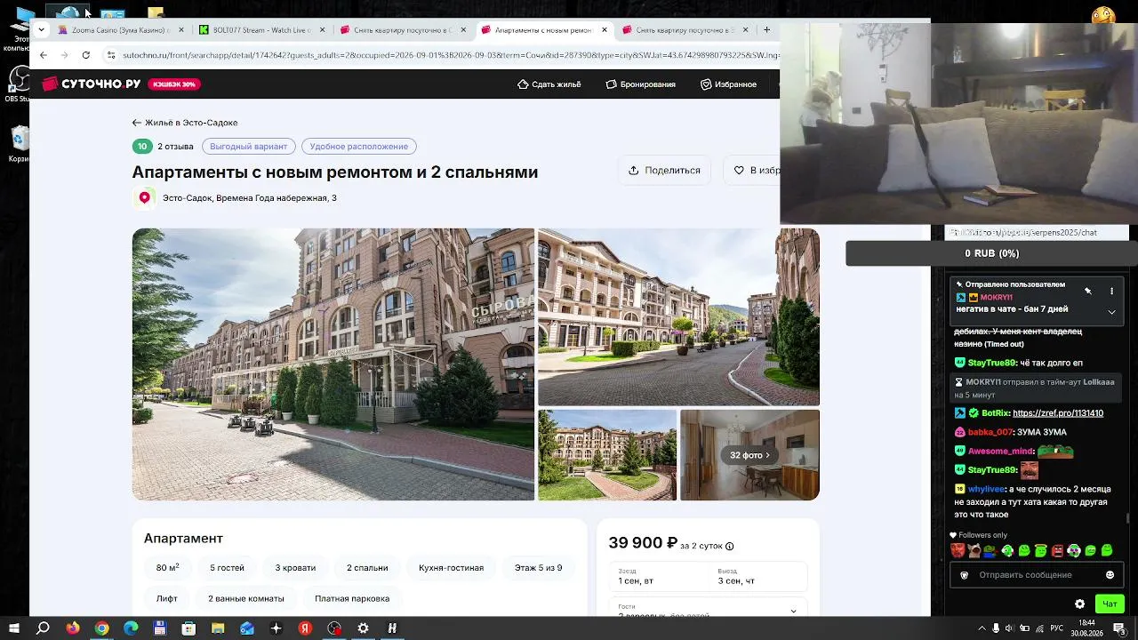This screenshot has height=640, width=1138.
Task: Open chat settings gear
Action: 1079,604
